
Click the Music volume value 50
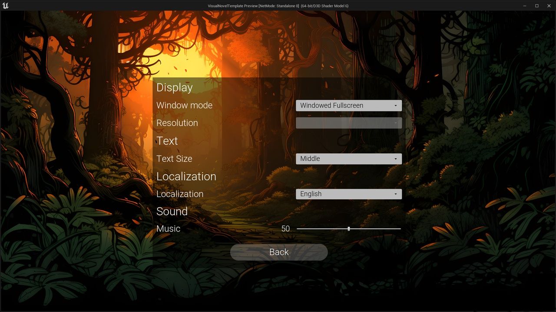(x=285, y=229)
